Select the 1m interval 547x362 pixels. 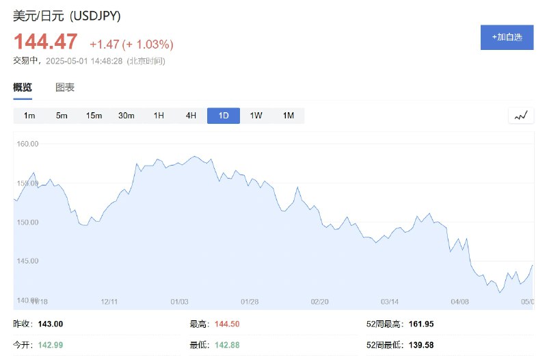(29, 116)
